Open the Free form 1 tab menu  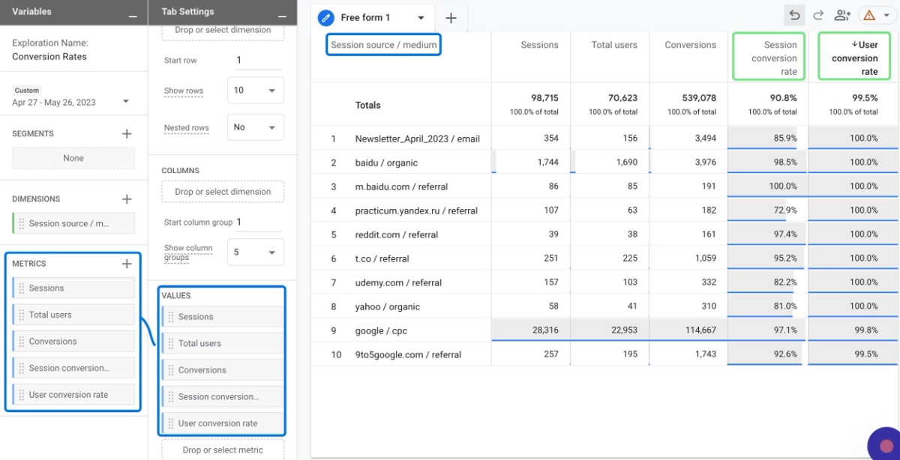tap(421, 18)
